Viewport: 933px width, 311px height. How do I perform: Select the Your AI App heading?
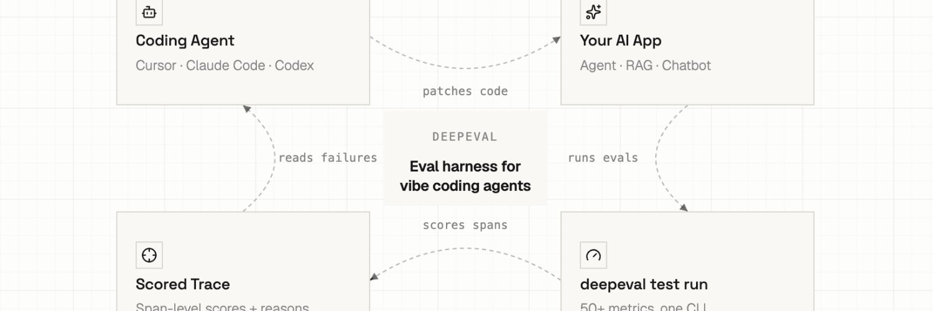pyautogui.click(x=621, y=41)
